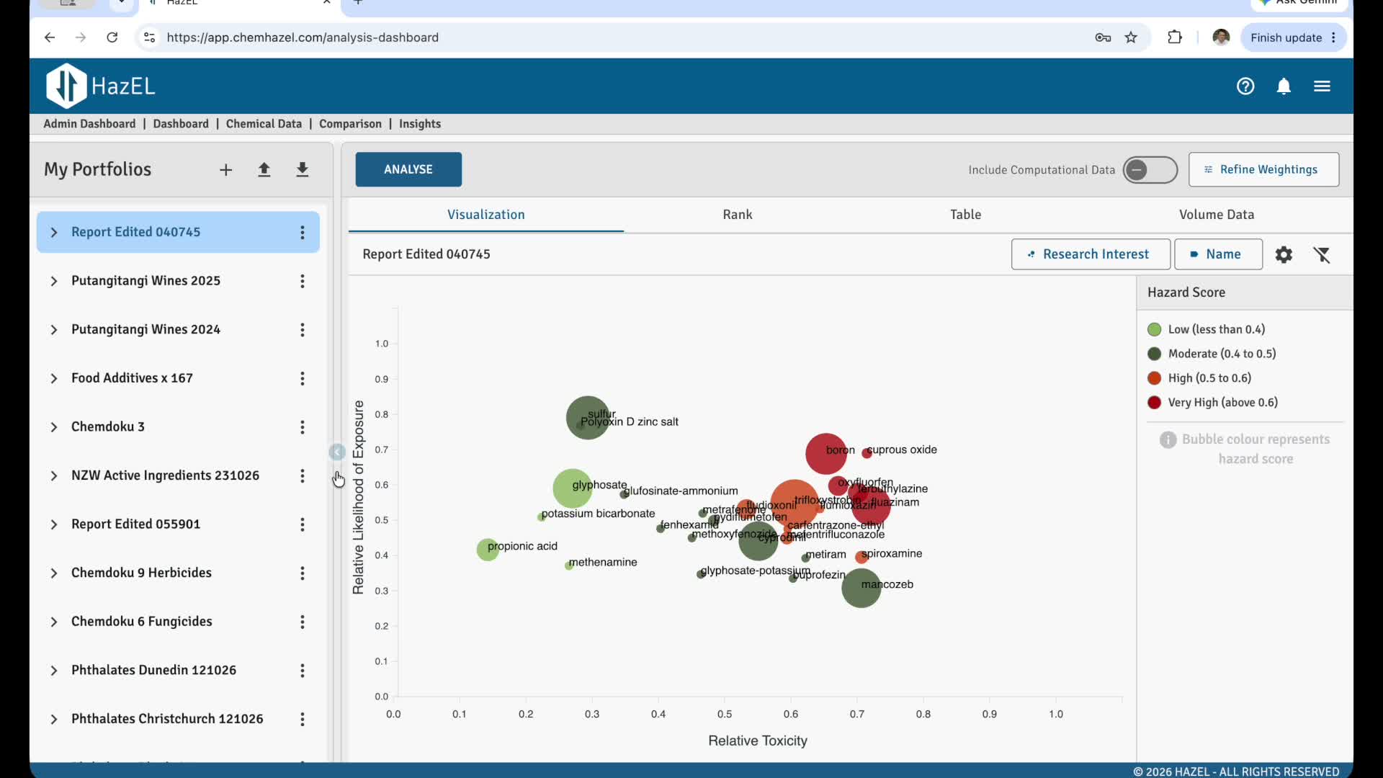Image resolution: width=1383 pixels, height=778 pixels.
Task: Add a new portfolio with plus icon
Action: pos(226,170)
